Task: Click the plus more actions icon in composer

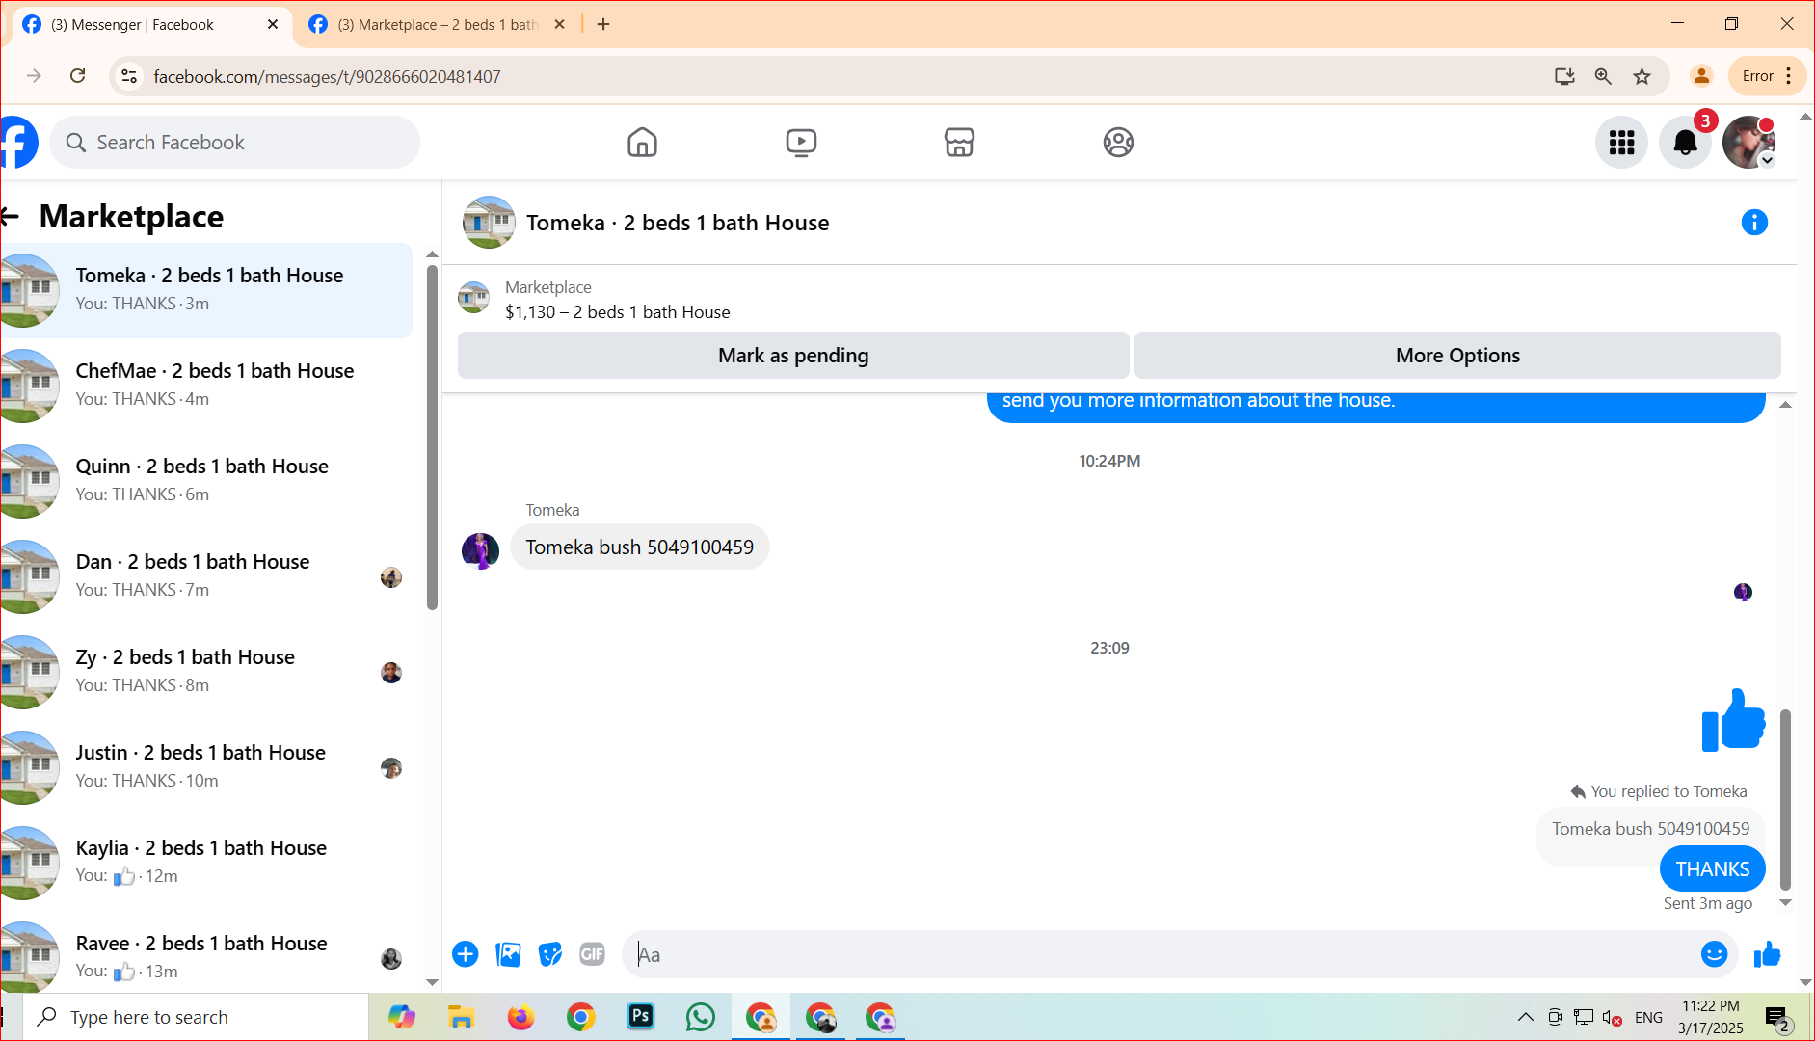Action: [466, 954]
